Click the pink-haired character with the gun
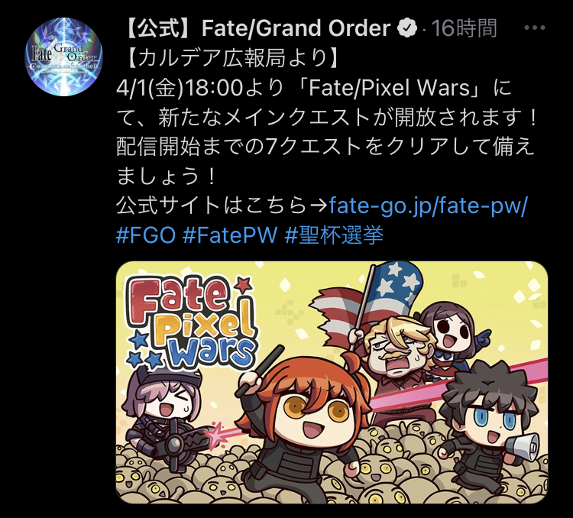This screenshot has height=518, width=573. 163,413
